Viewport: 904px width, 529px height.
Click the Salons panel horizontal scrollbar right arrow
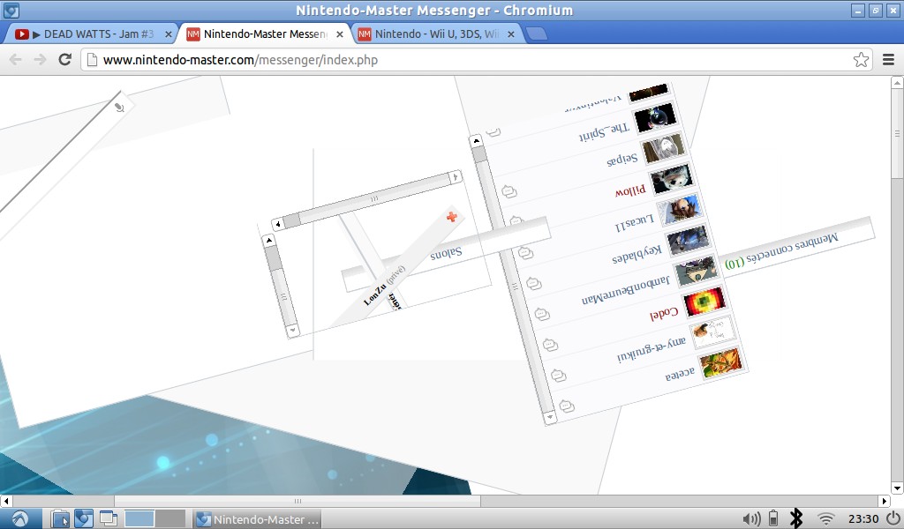(456, 176)
